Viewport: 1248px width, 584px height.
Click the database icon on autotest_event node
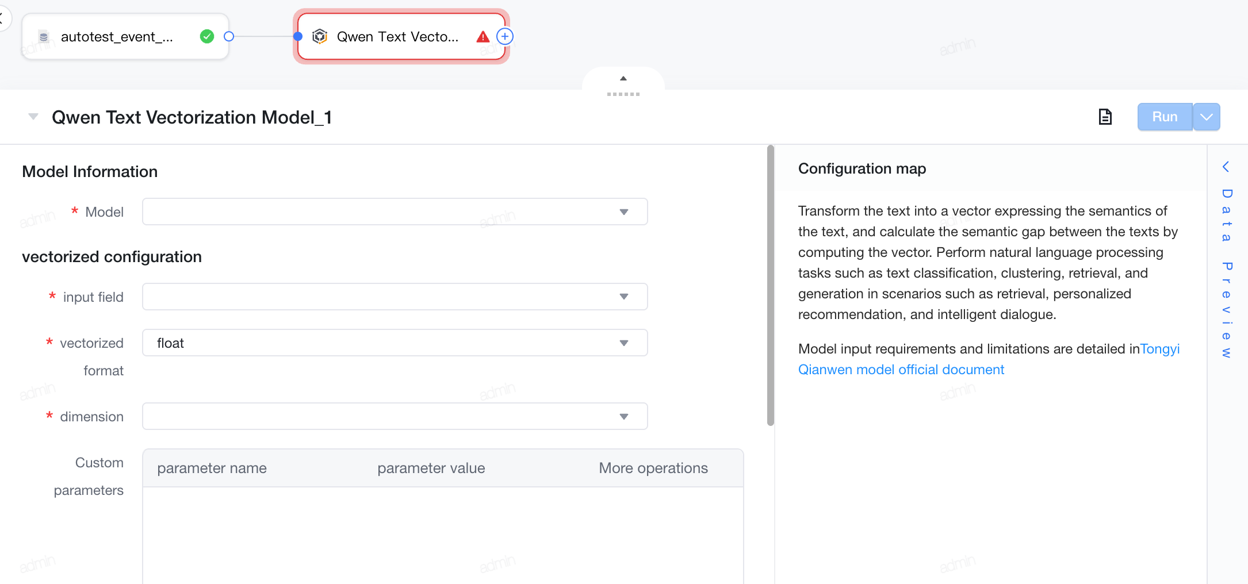(x=44, y=37)
